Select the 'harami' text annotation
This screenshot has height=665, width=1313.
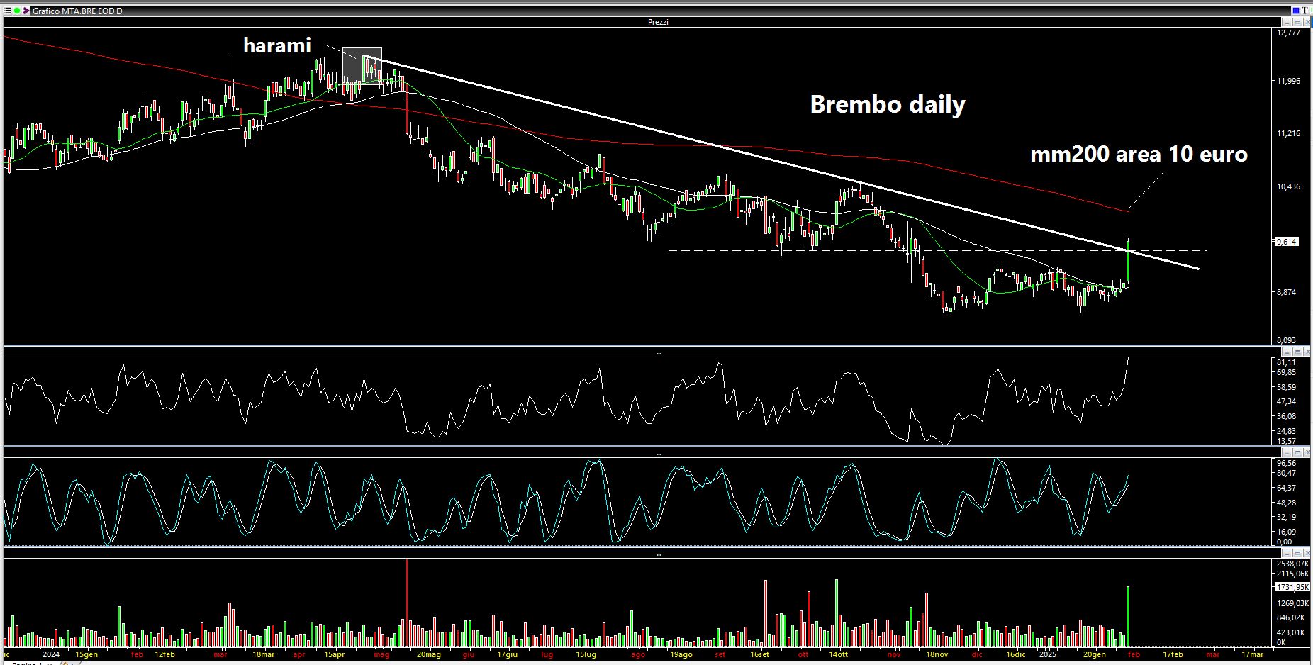(x=277, y=45)
